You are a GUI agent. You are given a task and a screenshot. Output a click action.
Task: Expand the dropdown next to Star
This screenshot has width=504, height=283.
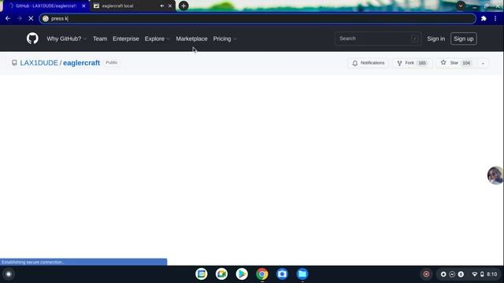pyautogui.click(x=483, y=63)
